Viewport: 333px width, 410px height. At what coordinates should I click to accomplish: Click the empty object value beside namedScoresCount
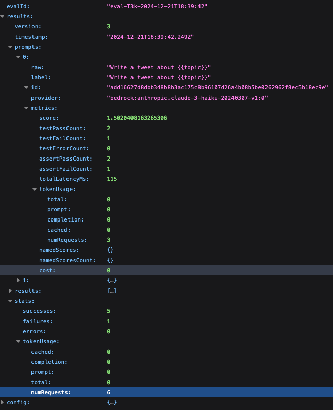[x=110, y=261]
